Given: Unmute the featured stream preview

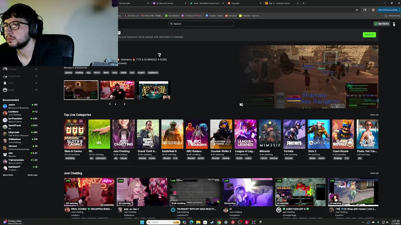Looking at the screenshot, I should point(241,105).
